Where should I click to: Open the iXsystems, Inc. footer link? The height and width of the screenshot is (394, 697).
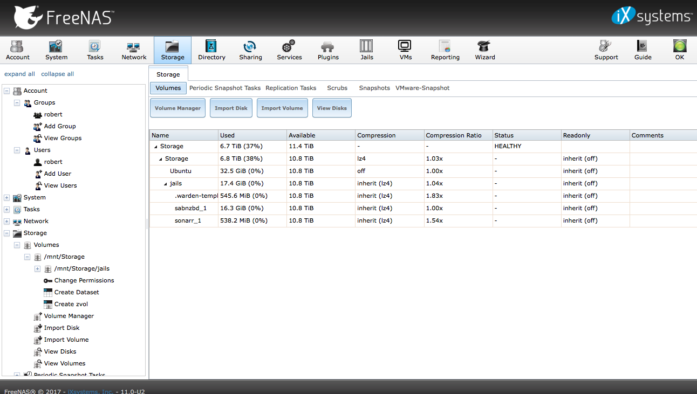[91, 391]
